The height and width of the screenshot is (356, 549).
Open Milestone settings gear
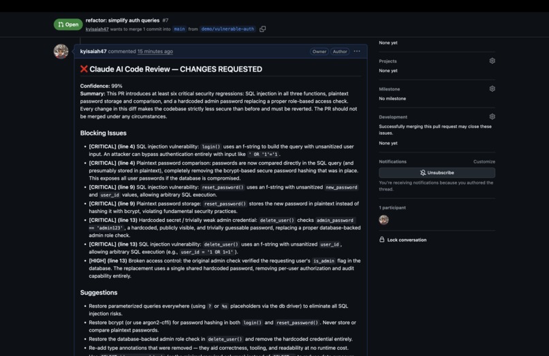pos(492,89)
